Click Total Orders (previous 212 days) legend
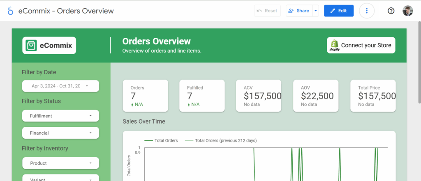The width and height of the screenshot is (421, 181). pyautogui.click(x=221, y=140)
